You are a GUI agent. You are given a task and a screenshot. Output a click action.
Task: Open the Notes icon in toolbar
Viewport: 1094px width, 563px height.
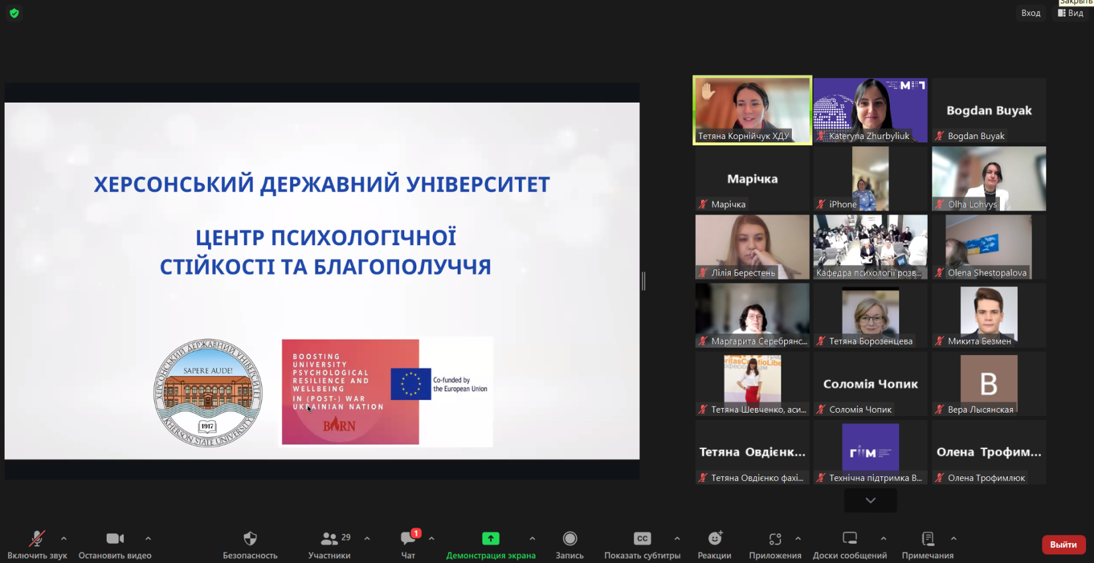pos(928,539)
